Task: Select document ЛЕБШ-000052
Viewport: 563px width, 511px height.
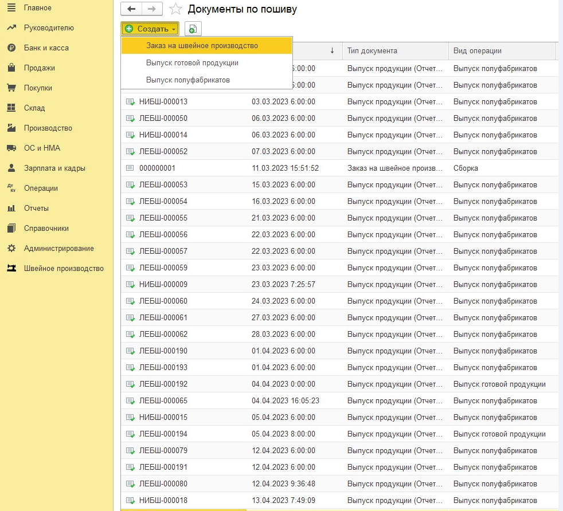Action: pos(163,151)
